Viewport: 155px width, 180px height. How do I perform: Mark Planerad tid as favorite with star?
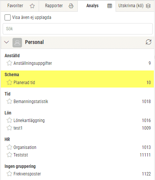(x=9, y=82)
